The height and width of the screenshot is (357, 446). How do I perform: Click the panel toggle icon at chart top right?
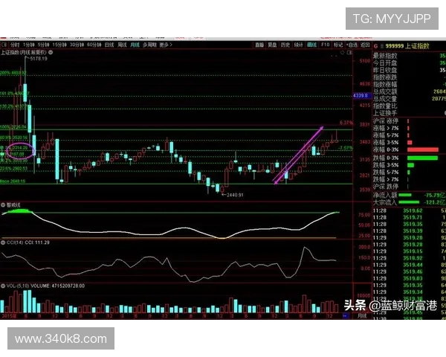349,52
